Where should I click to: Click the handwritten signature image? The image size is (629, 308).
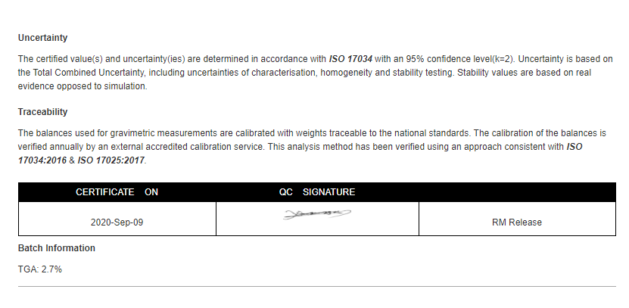pyautogui.click(x=317, y=215)
